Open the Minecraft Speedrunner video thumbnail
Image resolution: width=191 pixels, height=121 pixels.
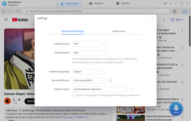tap(131, 118)
